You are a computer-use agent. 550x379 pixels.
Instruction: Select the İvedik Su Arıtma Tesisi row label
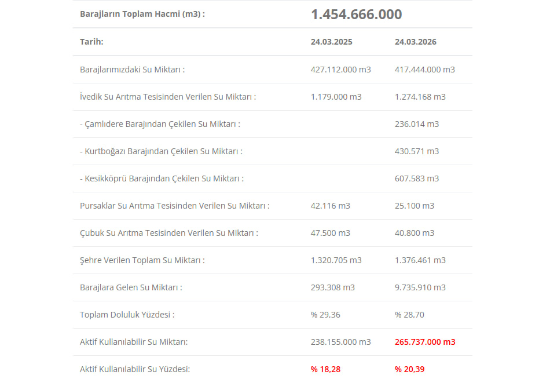[168, 97]
